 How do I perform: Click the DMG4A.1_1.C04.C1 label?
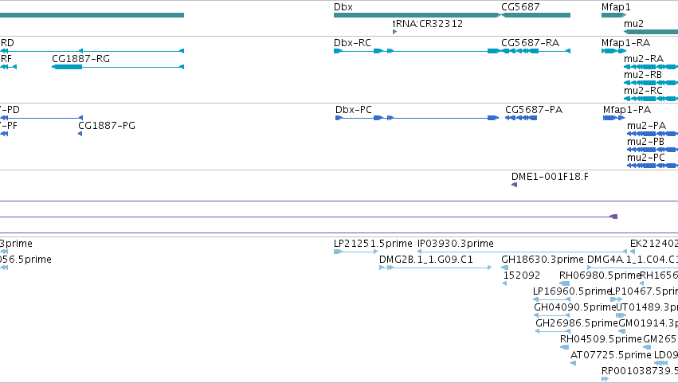point(632,260)
